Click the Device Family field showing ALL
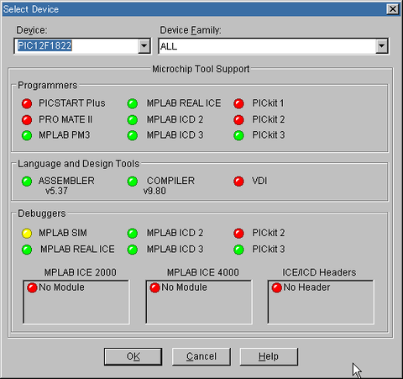The width and height of the screenshot is (403, 379). click(267, 46)
